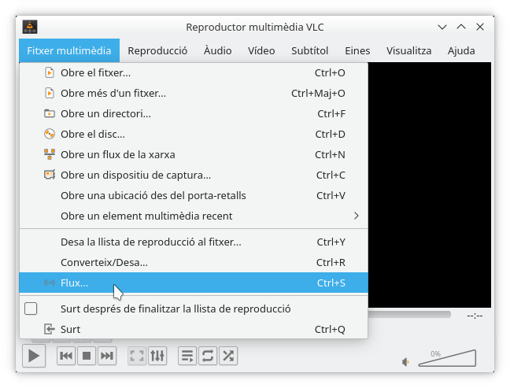Start playback with the Play button
The width and height of the screenshot is (510, 388).
pos(34,356)
